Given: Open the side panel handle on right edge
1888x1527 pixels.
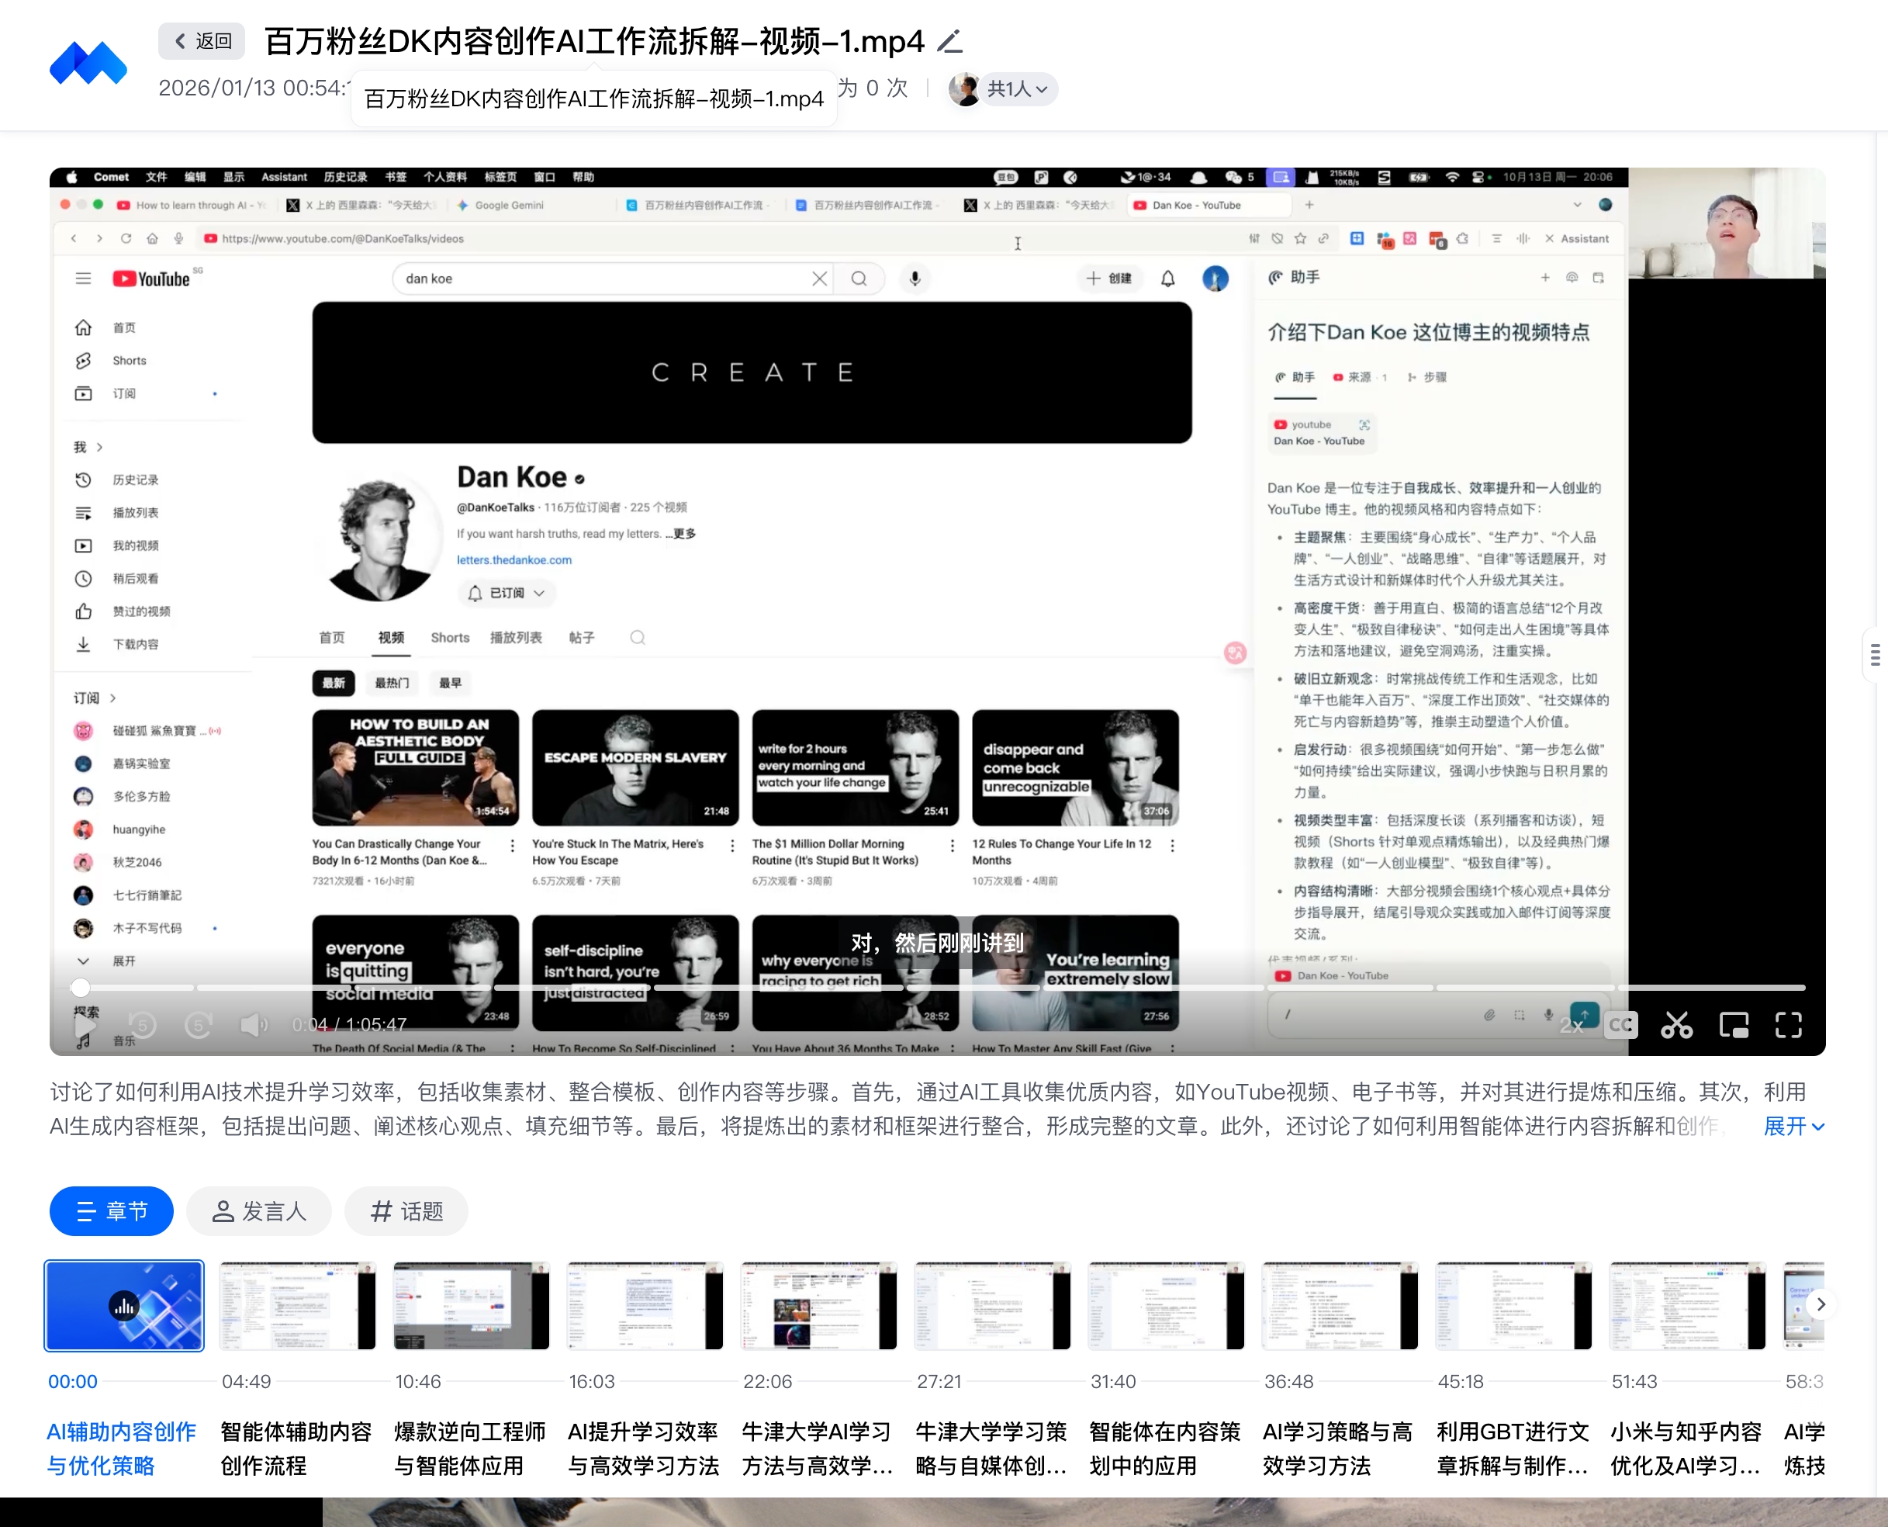Looking at the screenshot, I should [x=1875, y=654].
